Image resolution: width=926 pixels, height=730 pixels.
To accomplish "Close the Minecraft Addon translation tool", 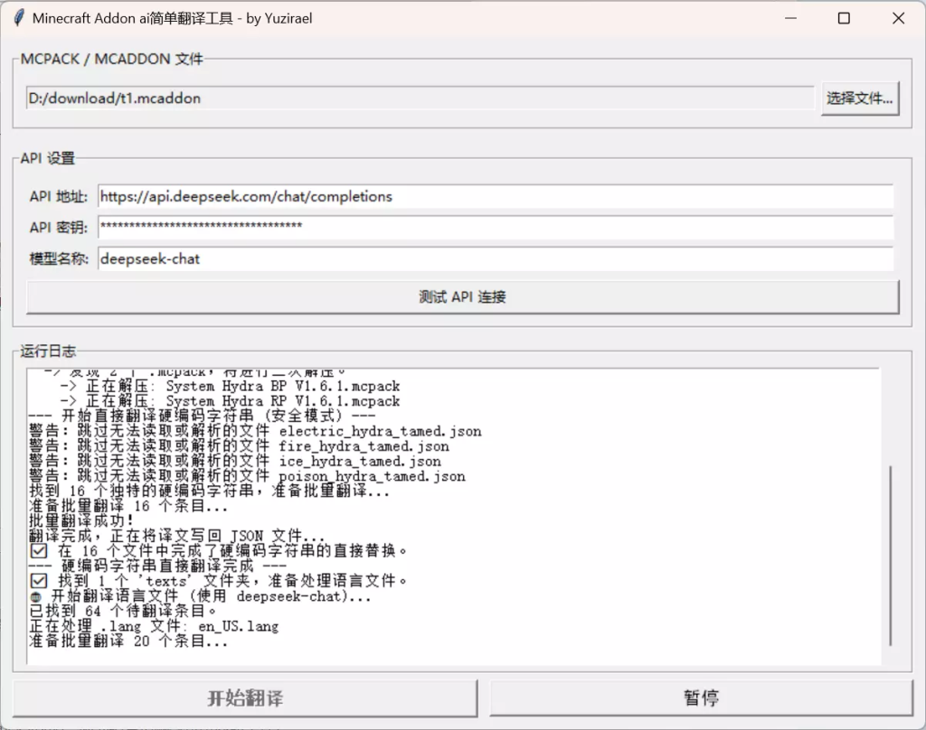I will tap(898, 18).
